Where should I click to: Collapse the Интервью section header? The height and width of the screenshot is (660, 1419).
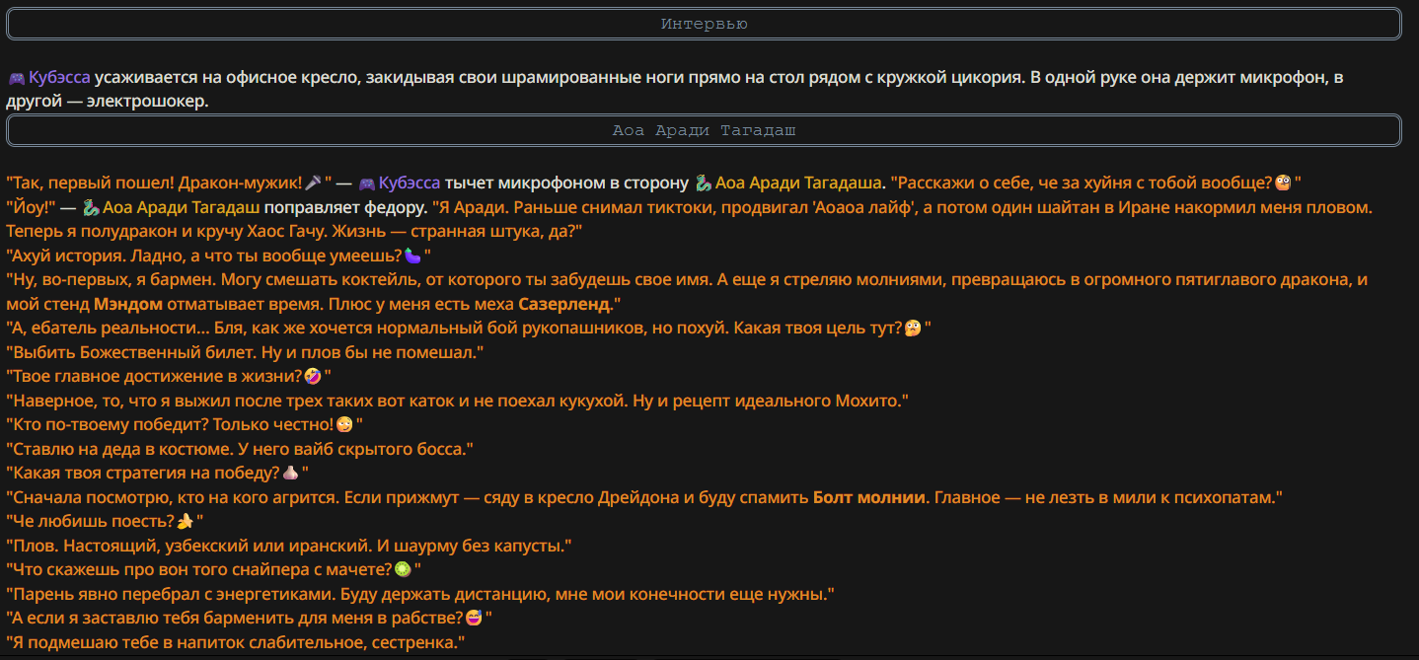click(704, 24)
